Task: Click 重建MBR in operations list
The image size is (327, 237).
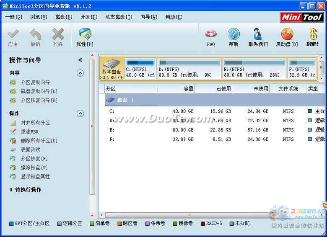Action: coord(30,132)
